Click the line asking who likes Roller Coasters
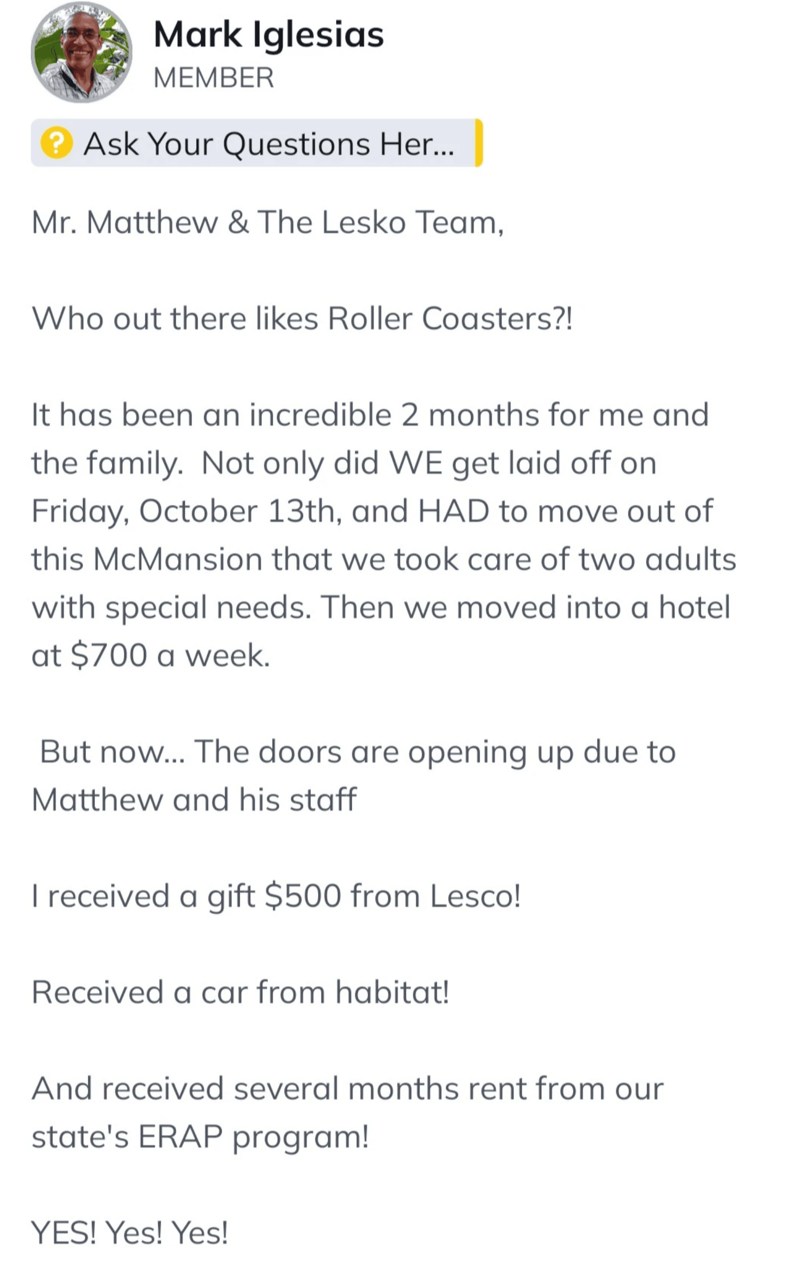800x1287 pixels. [301, 318]
